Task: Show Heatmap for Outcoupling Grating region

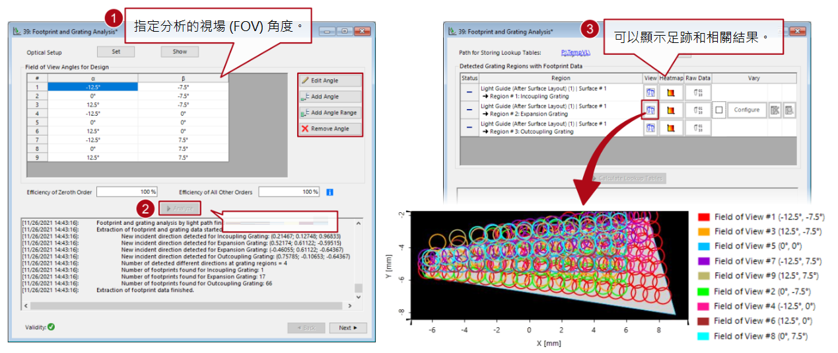Action: click(671, 128)
